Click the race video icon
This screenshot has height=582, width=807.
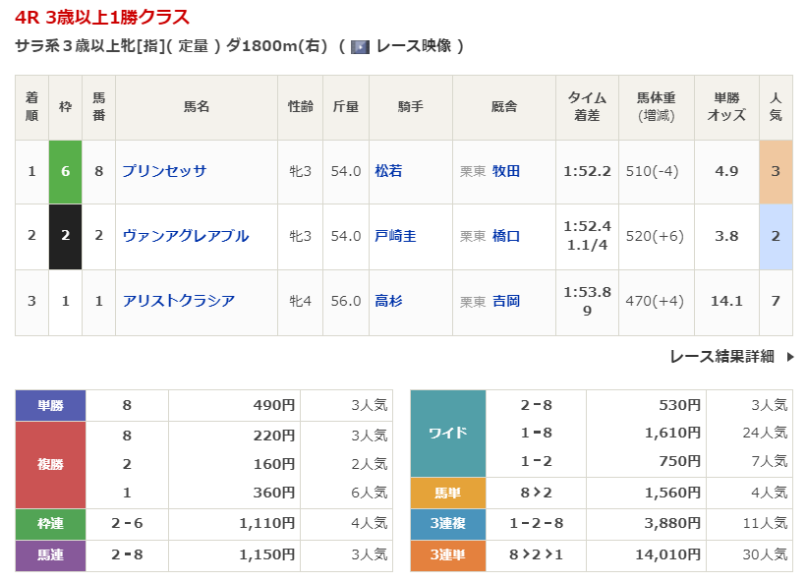pyautogui.click(x=360, y=46)
